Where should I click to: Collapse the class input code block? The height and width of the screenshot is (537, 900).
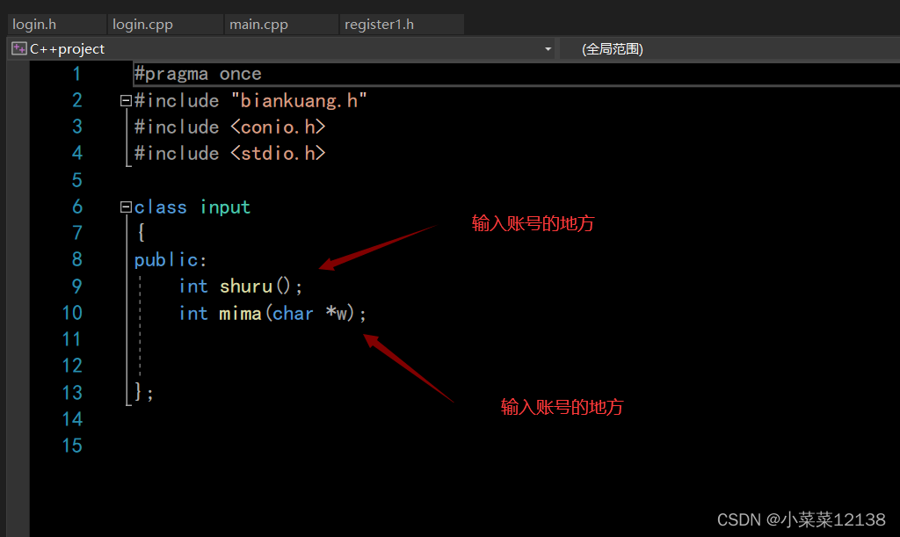pos(125,207)
